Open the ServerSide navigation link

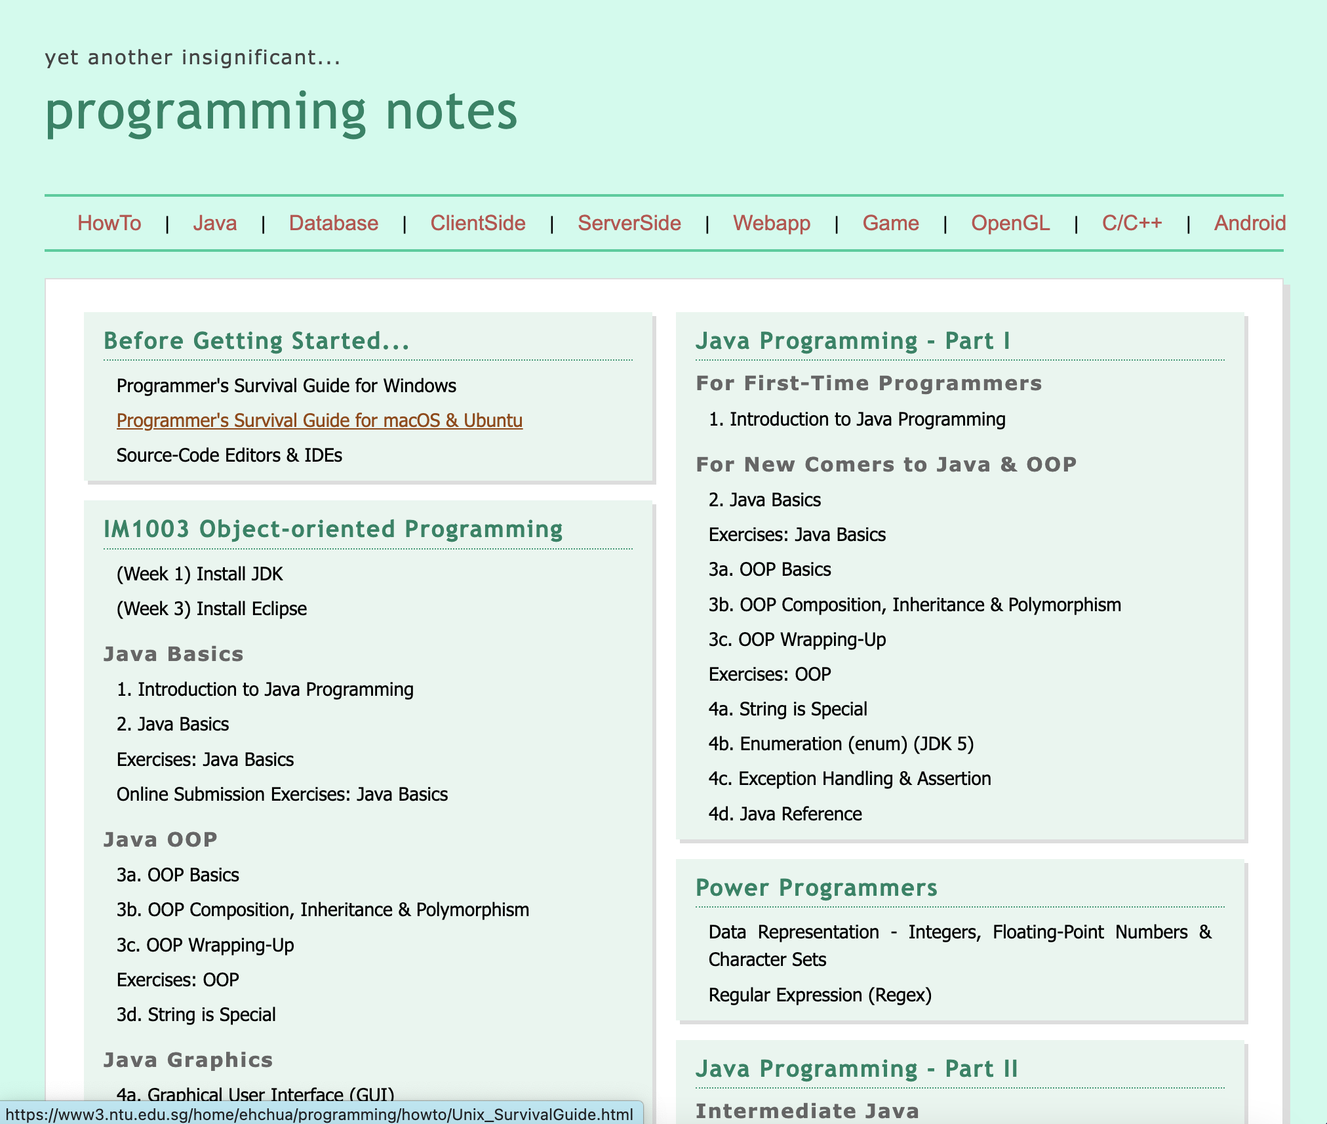(629, 223)
